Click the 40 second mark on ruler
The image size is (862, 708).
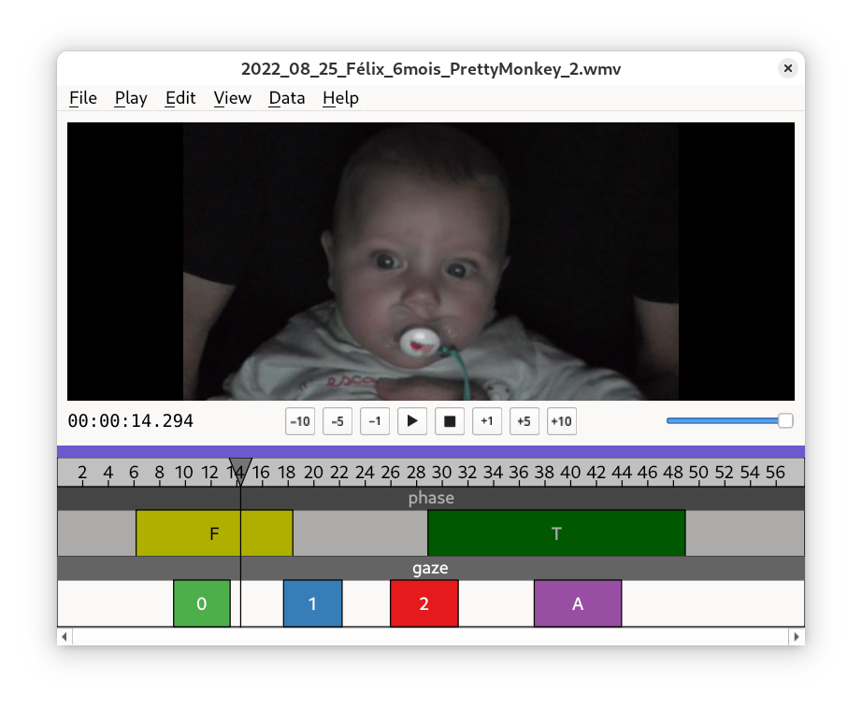click(x=570, y=473)
